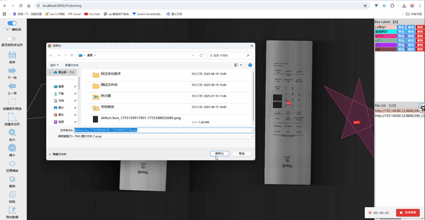
Task: Go to next image with 下一张 arrow
Action: point(12,71)
